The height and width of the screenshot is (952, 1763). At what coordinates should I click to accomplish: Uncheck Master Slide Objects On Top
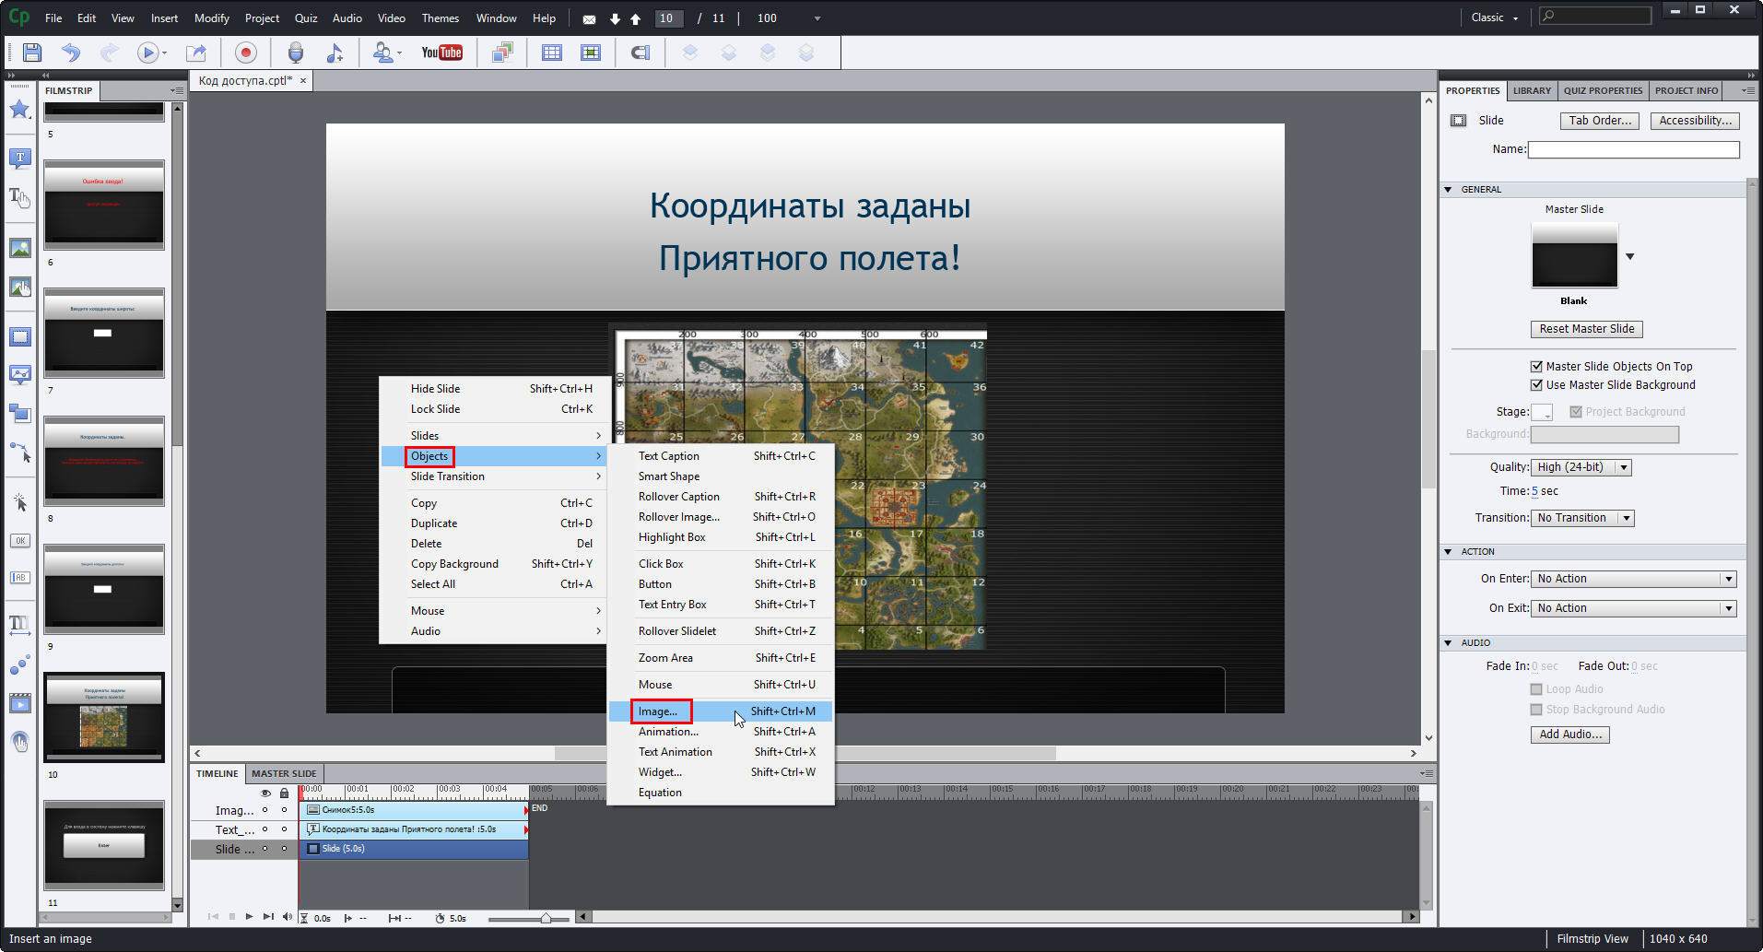tap(1536, 366)
